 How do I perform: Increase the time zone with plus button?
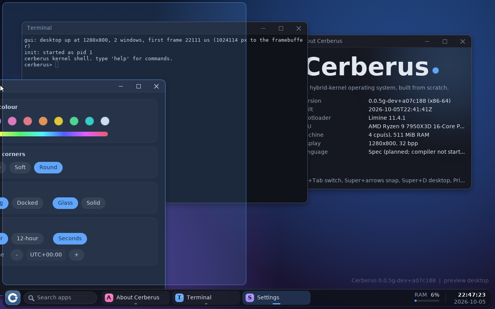[x=77, y=255]
